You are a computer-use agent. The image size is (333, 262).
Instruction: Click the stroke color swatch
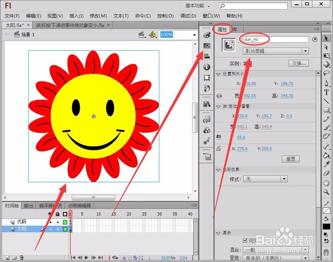point(327,211)
